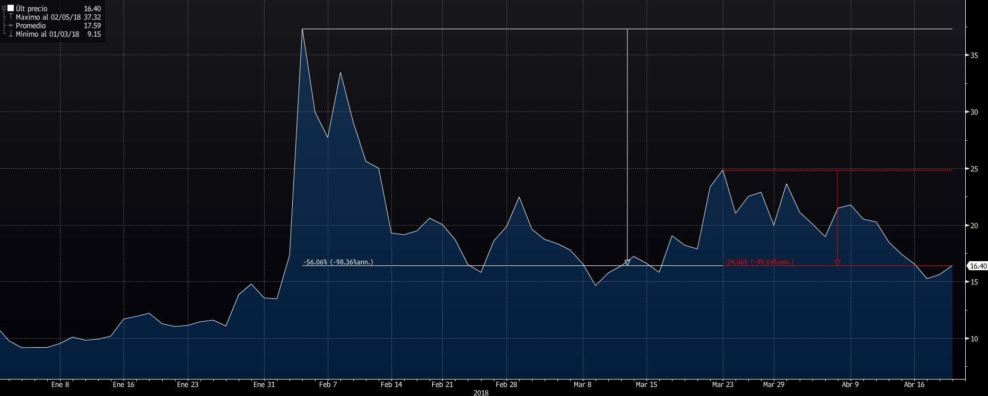The image size is (988, 396).
Task: Click the 'Ene 16' date label
Action: (x=124, y=384)
